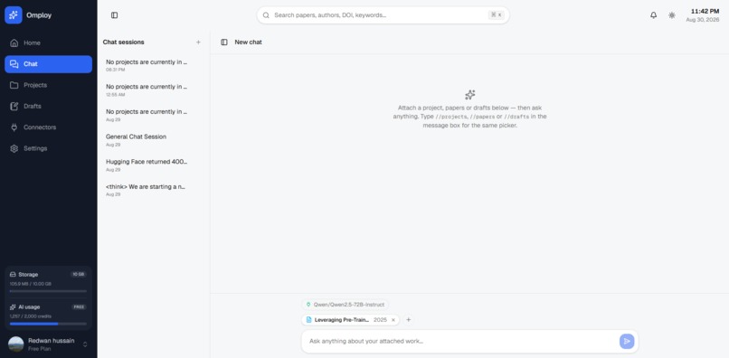Send the message with the arrow button
The height and width of the screenshot is (358, 729).
coord(627,341)
